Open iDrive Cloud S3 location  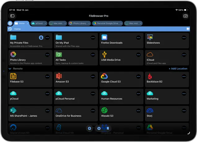(76, 129)
